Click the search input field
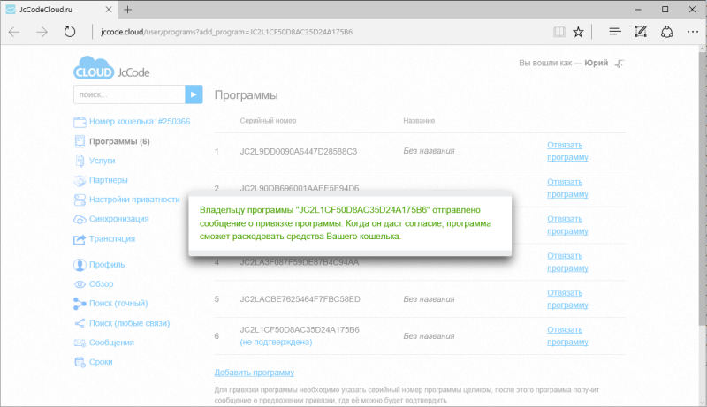707x407 pixels. click(x=128, y=94)
